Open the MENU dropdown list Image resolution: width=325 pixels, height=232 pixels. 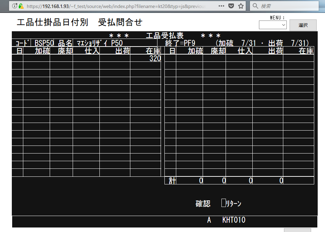point(273,25)
